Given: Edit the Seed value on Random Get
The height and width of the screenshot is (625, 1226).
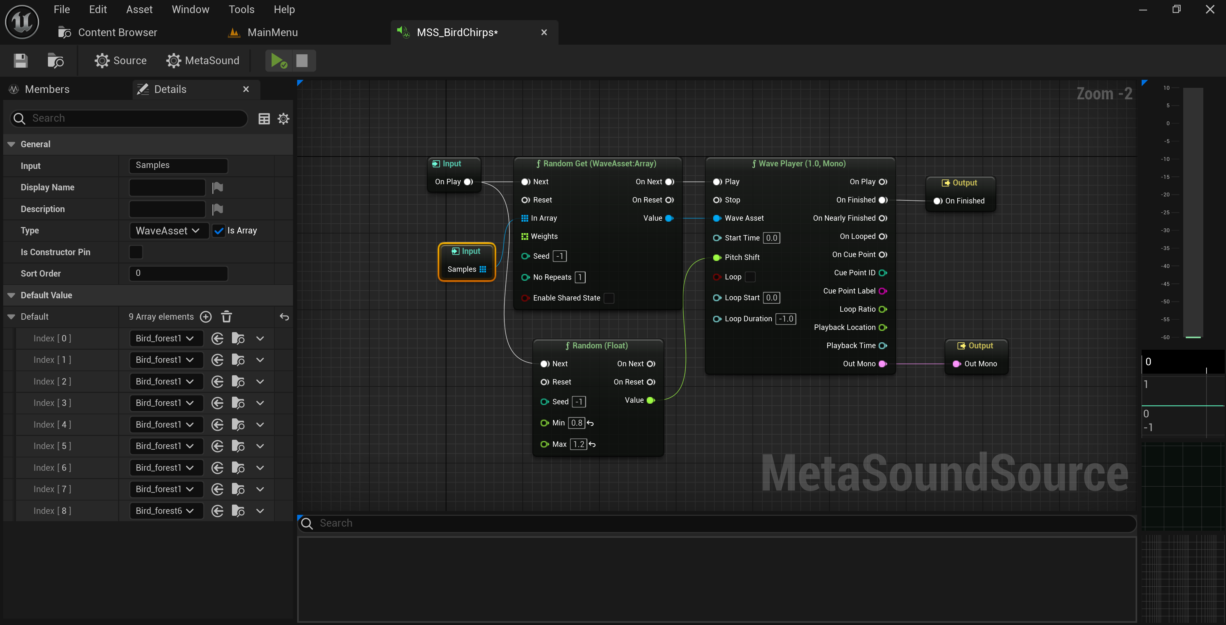Looking at the screenshot, I should point(560,256).
